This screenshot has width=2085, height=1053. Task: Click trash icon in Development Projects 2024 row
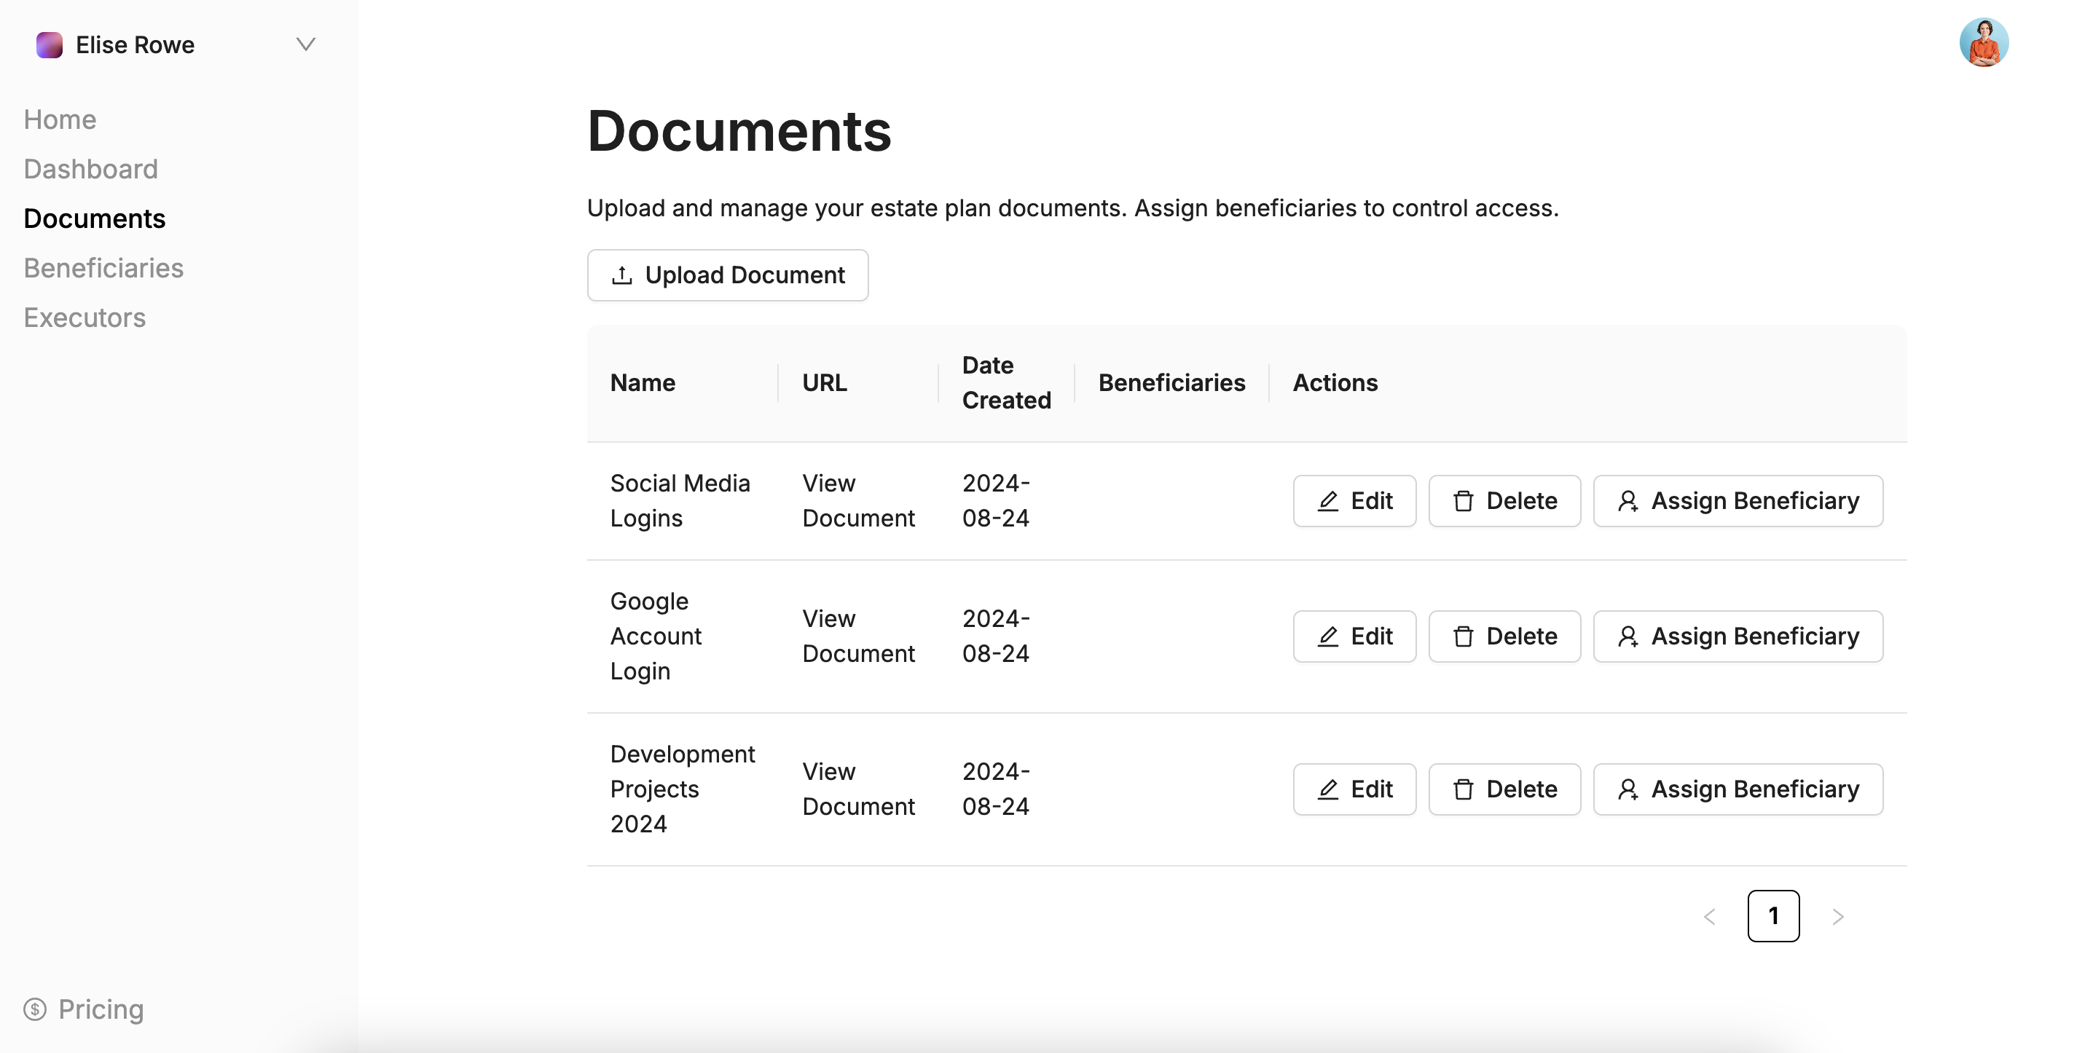1463,789
